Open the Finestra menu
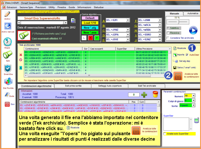Image resolution: width=201 pixels, height=149 pixels. click(x=62, y=7)
